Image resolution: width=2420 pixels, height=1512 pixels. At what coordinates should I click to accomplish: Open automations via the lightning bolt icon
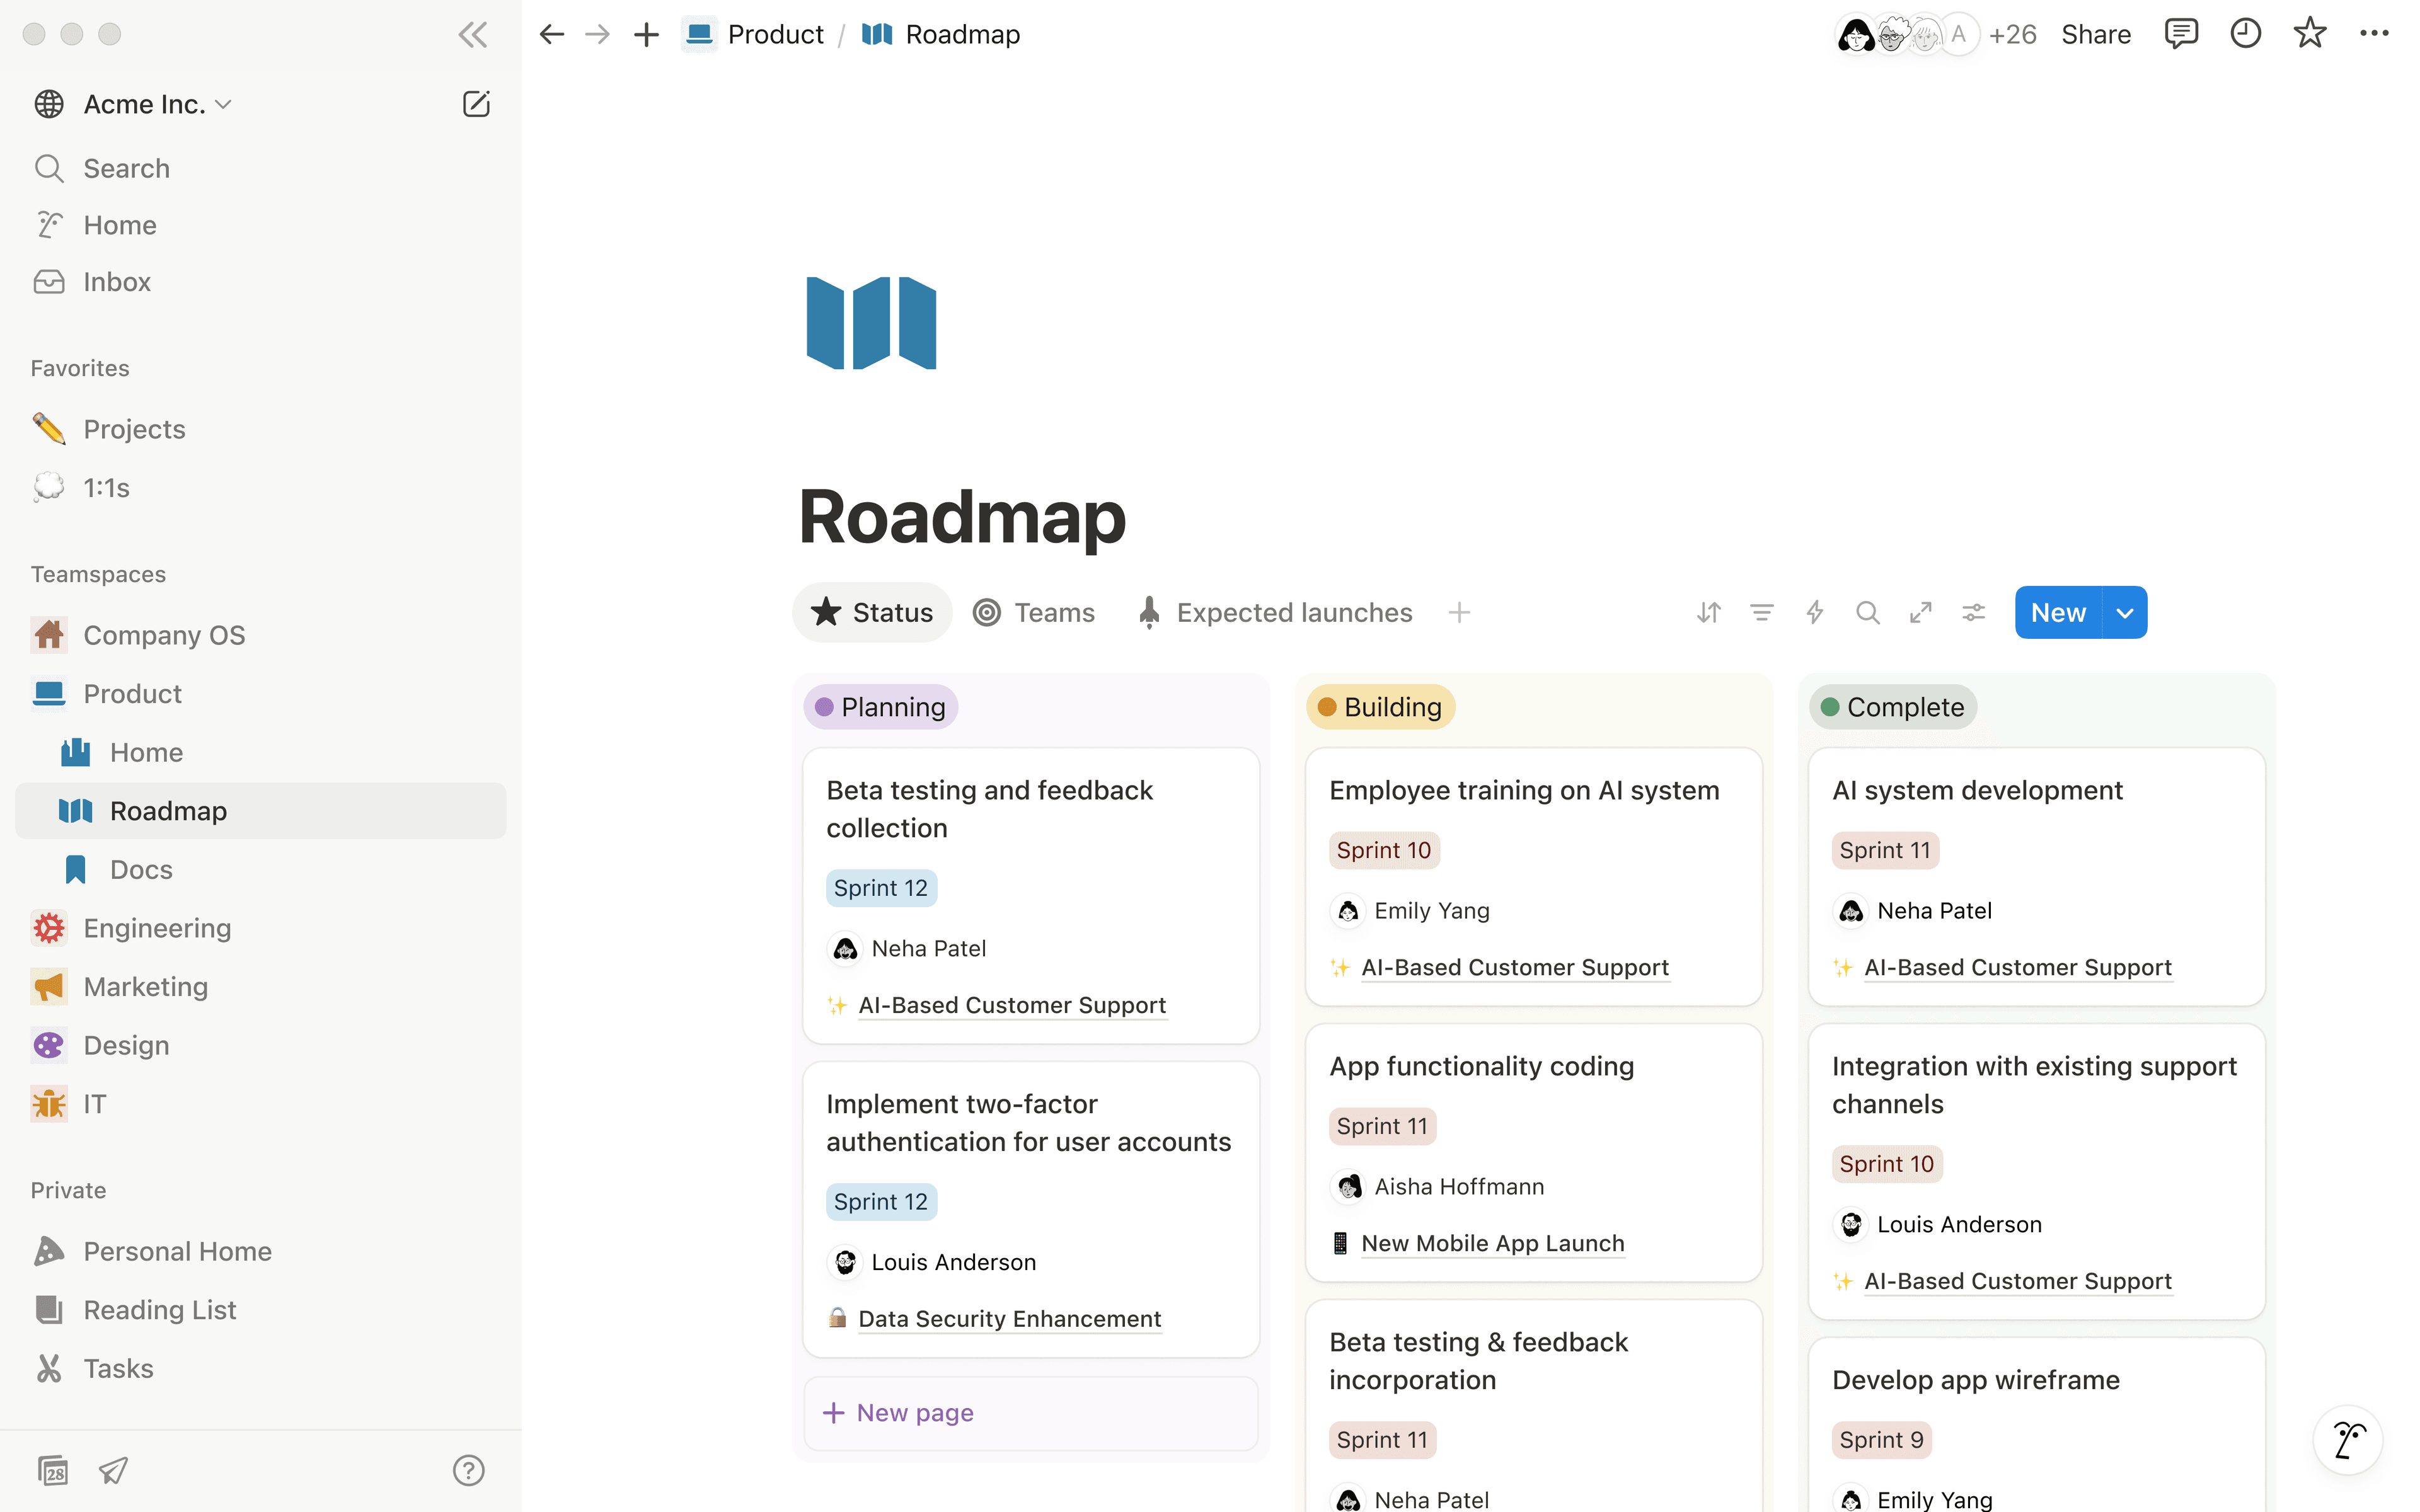coord(1814,612)
